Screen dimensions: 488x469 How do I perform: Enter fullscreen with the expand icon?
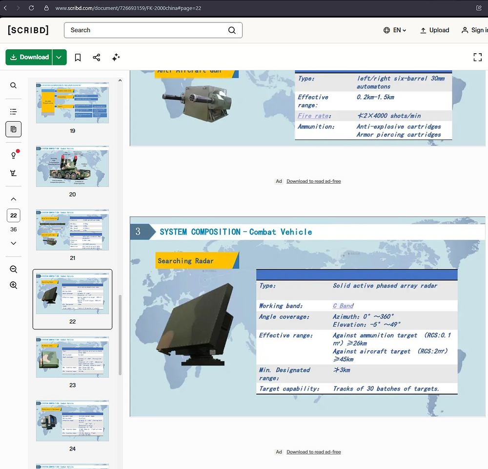pos(477,57)
